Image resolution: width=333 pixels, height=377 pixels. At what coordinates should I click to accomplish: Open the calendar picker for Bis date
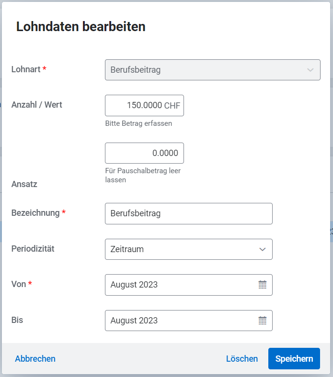pyautogui.click(x=262, y=321)
